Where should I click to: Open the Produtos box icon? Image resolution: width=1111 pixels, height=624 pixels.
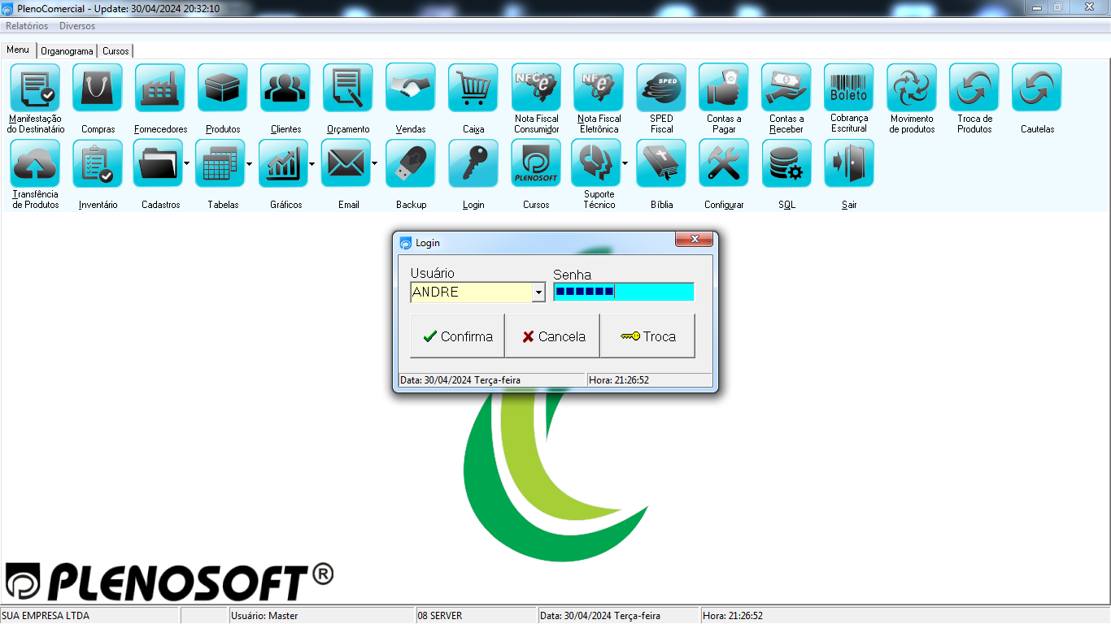pos(223,87)
